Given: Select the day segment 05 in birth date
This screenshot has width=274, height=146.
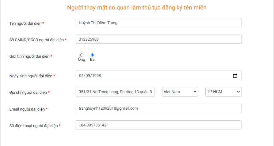Looking at the screenshot, I should (81, 76).
